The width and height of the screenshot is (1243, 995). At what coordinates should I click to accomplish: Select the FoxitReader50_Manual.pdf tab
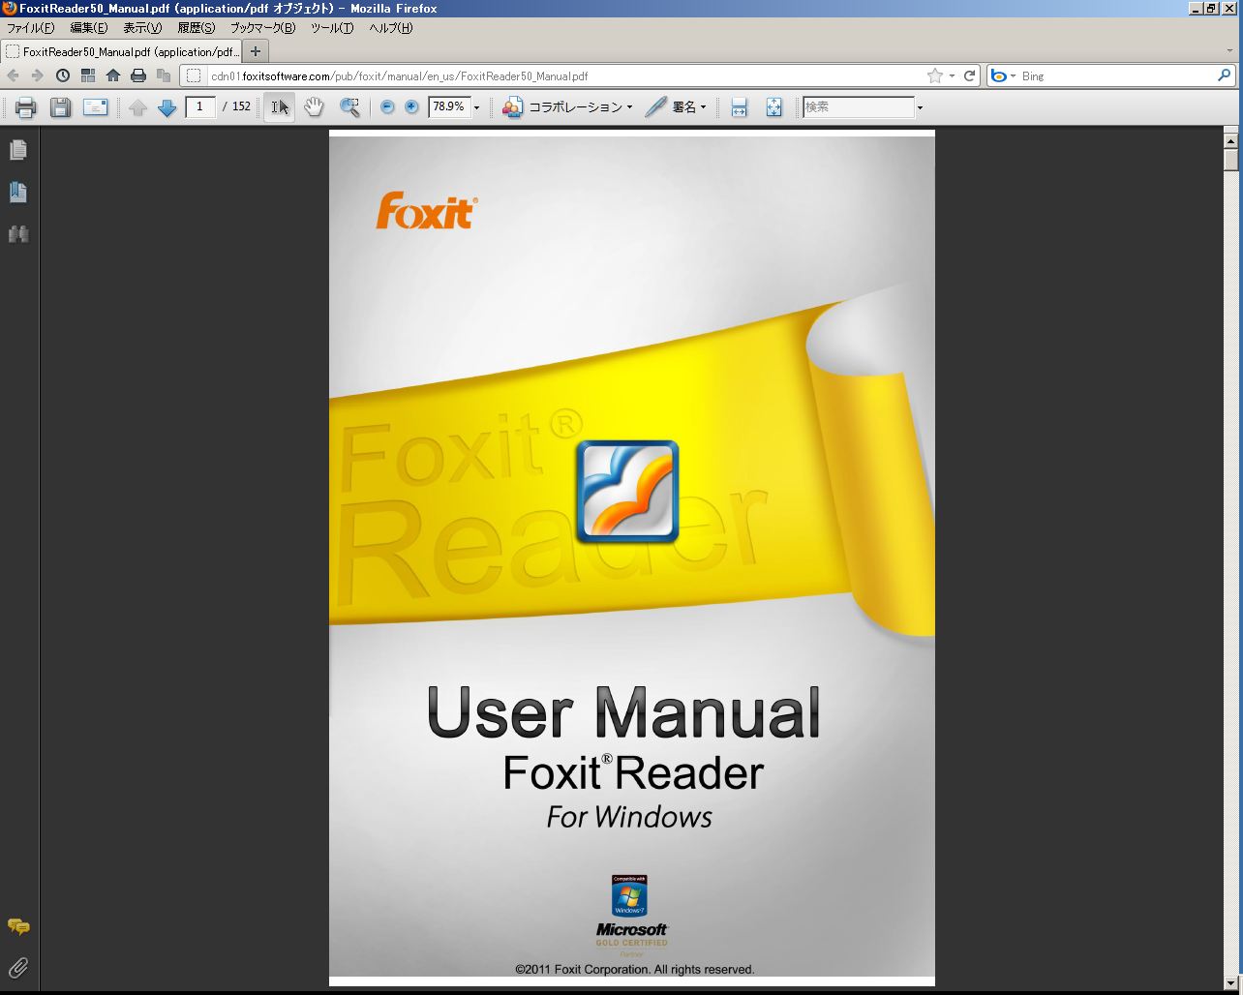(x=121, y=51)
